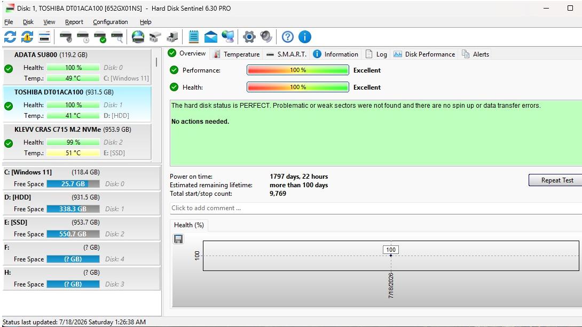
Task: Click the blue Refresh arrows toolbar icon
Action: [10, 37]
